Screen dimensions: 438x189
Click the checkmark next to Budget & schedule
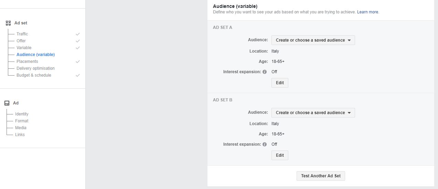click(78, 75)
